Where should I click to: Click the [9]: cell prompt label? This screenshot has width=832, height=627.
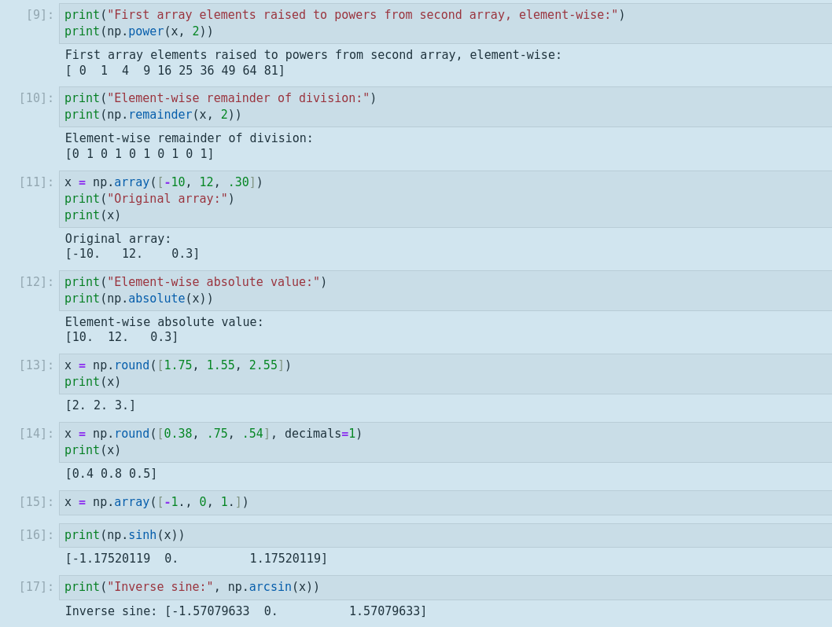[39, 15]
